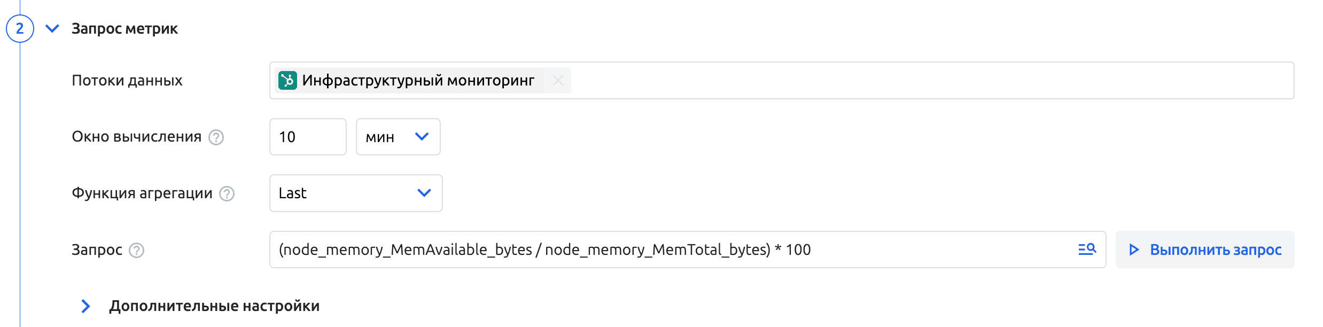
Task: Collapse the Запрос метрик section
Action: click(52, 28)
